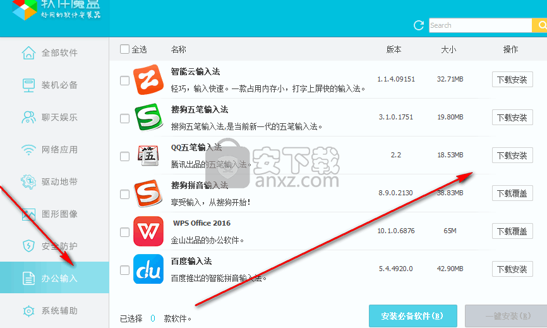Open the 图形图像 category
This screenshot has width=547, height=328.
pos(54,214)
